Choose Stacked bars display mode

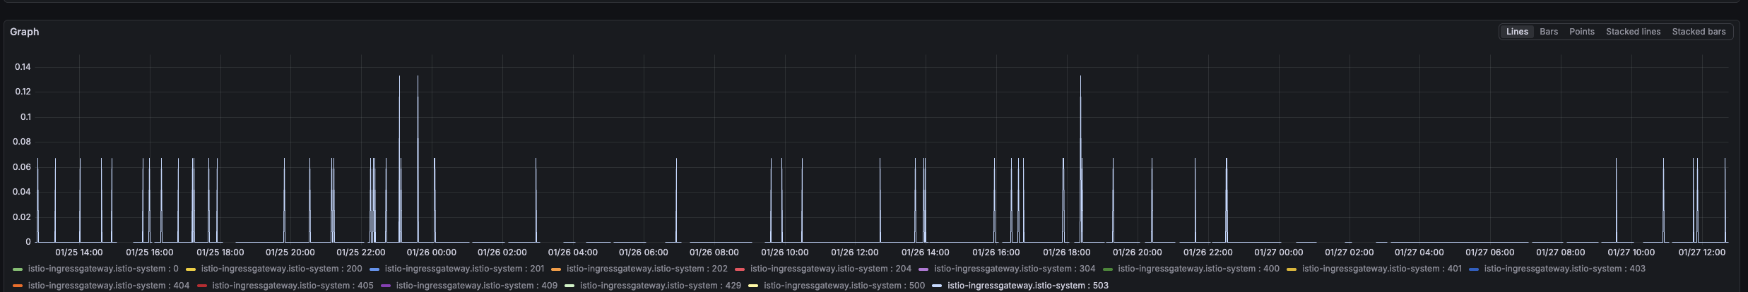tap(1699, 32)
